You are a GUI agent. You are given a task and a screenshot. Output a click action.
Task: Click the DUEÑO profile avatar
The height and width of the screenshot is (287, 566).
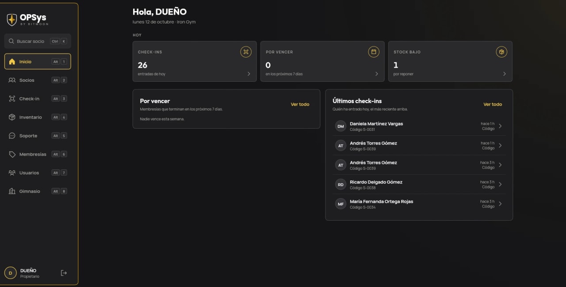pos(11,273)
